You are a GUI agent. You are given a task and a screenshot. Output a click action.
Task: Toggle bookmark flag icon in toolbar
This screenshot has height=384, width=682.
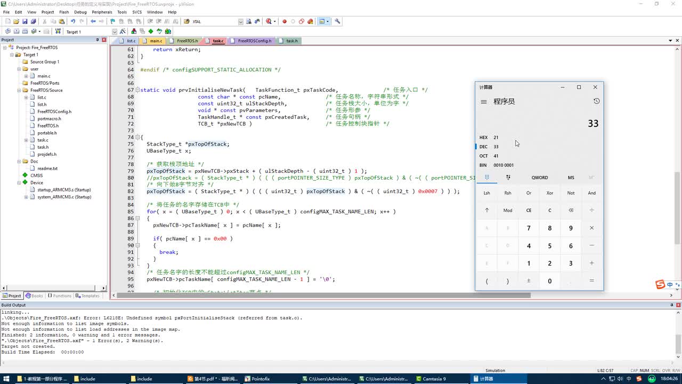(112, 21)
